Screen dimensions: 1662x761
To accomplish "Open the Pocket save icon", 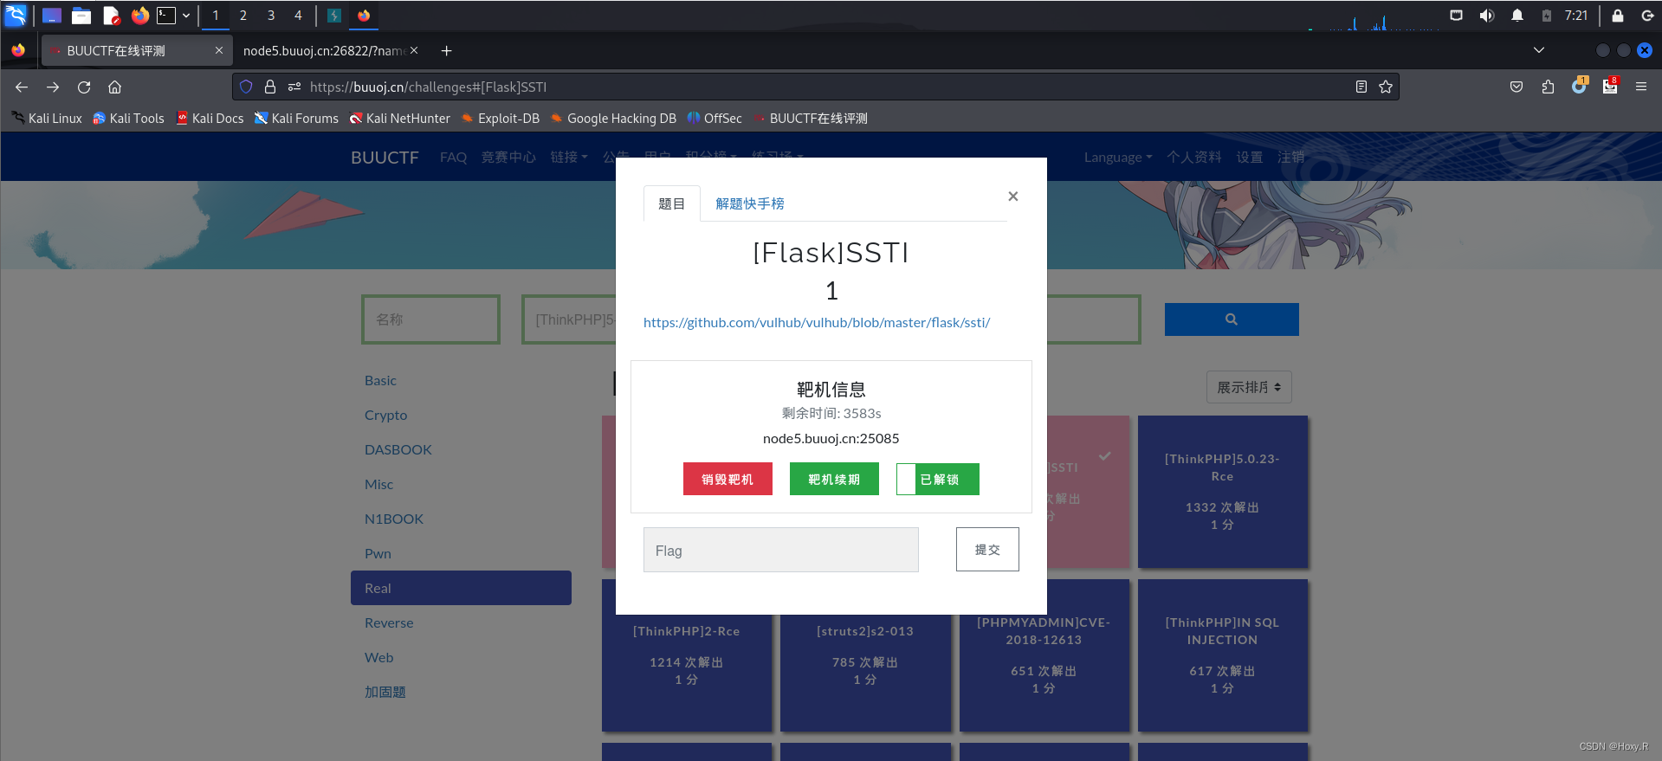I will 1516,87.
